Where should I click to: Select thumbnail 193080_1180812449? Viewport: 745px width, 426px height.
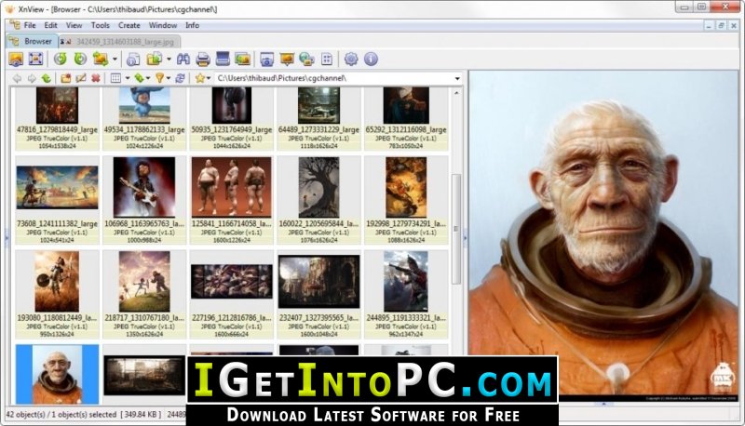(57, 281)
